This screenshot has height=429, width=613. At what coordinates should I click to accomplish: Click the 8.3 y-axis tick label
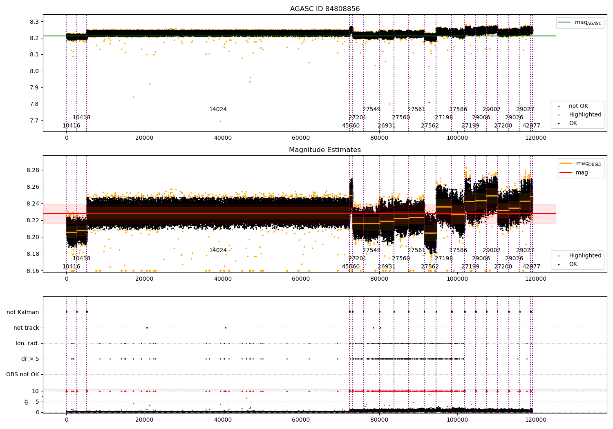[34, 22]
